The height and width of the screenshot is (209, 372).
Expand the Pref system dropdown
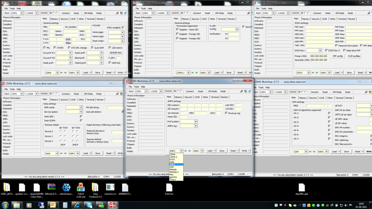tap(196, 122)
